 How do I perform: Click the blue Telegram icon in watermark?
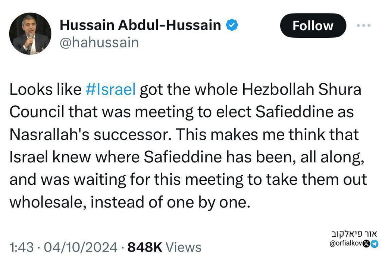click(x=374, y=244)
